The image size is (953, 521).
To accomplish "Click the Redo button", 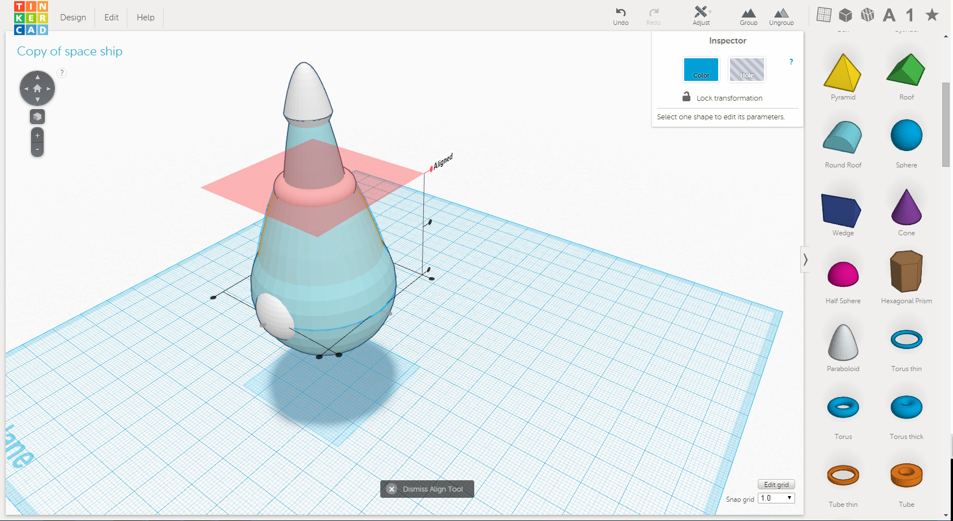I will [654, 16].
